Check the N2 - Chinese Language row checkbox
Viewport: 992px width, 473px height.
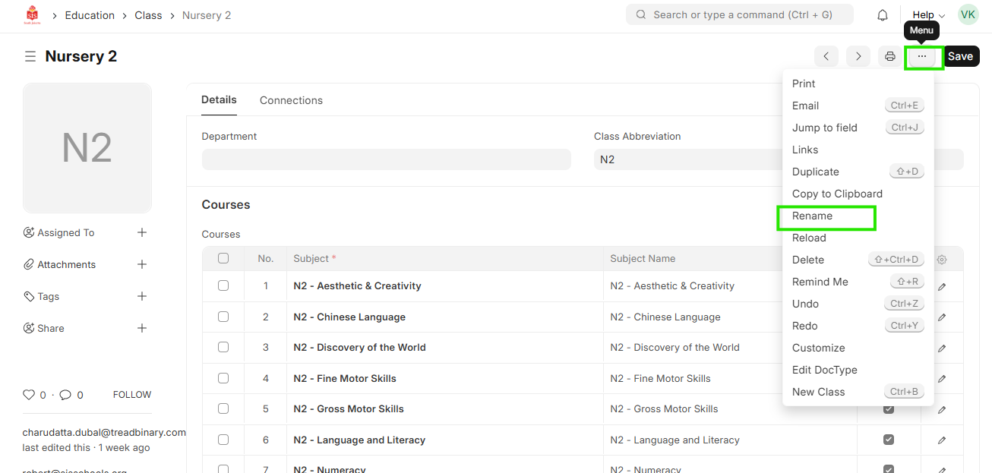tap(223, 317)
